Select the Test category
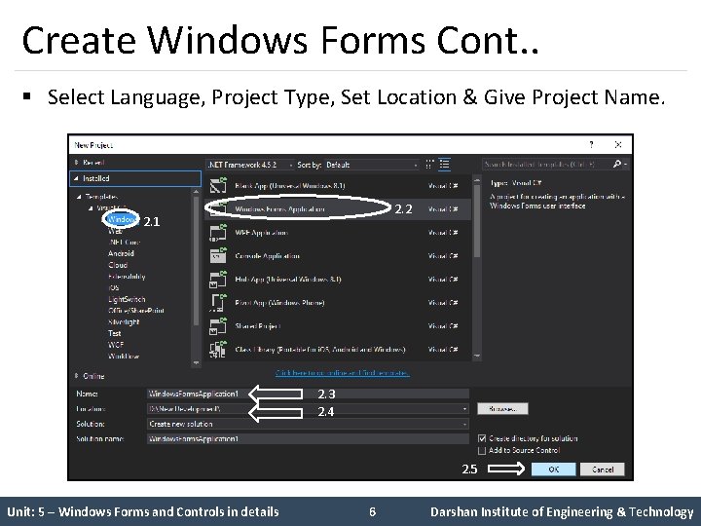 (x=115, y=333)
